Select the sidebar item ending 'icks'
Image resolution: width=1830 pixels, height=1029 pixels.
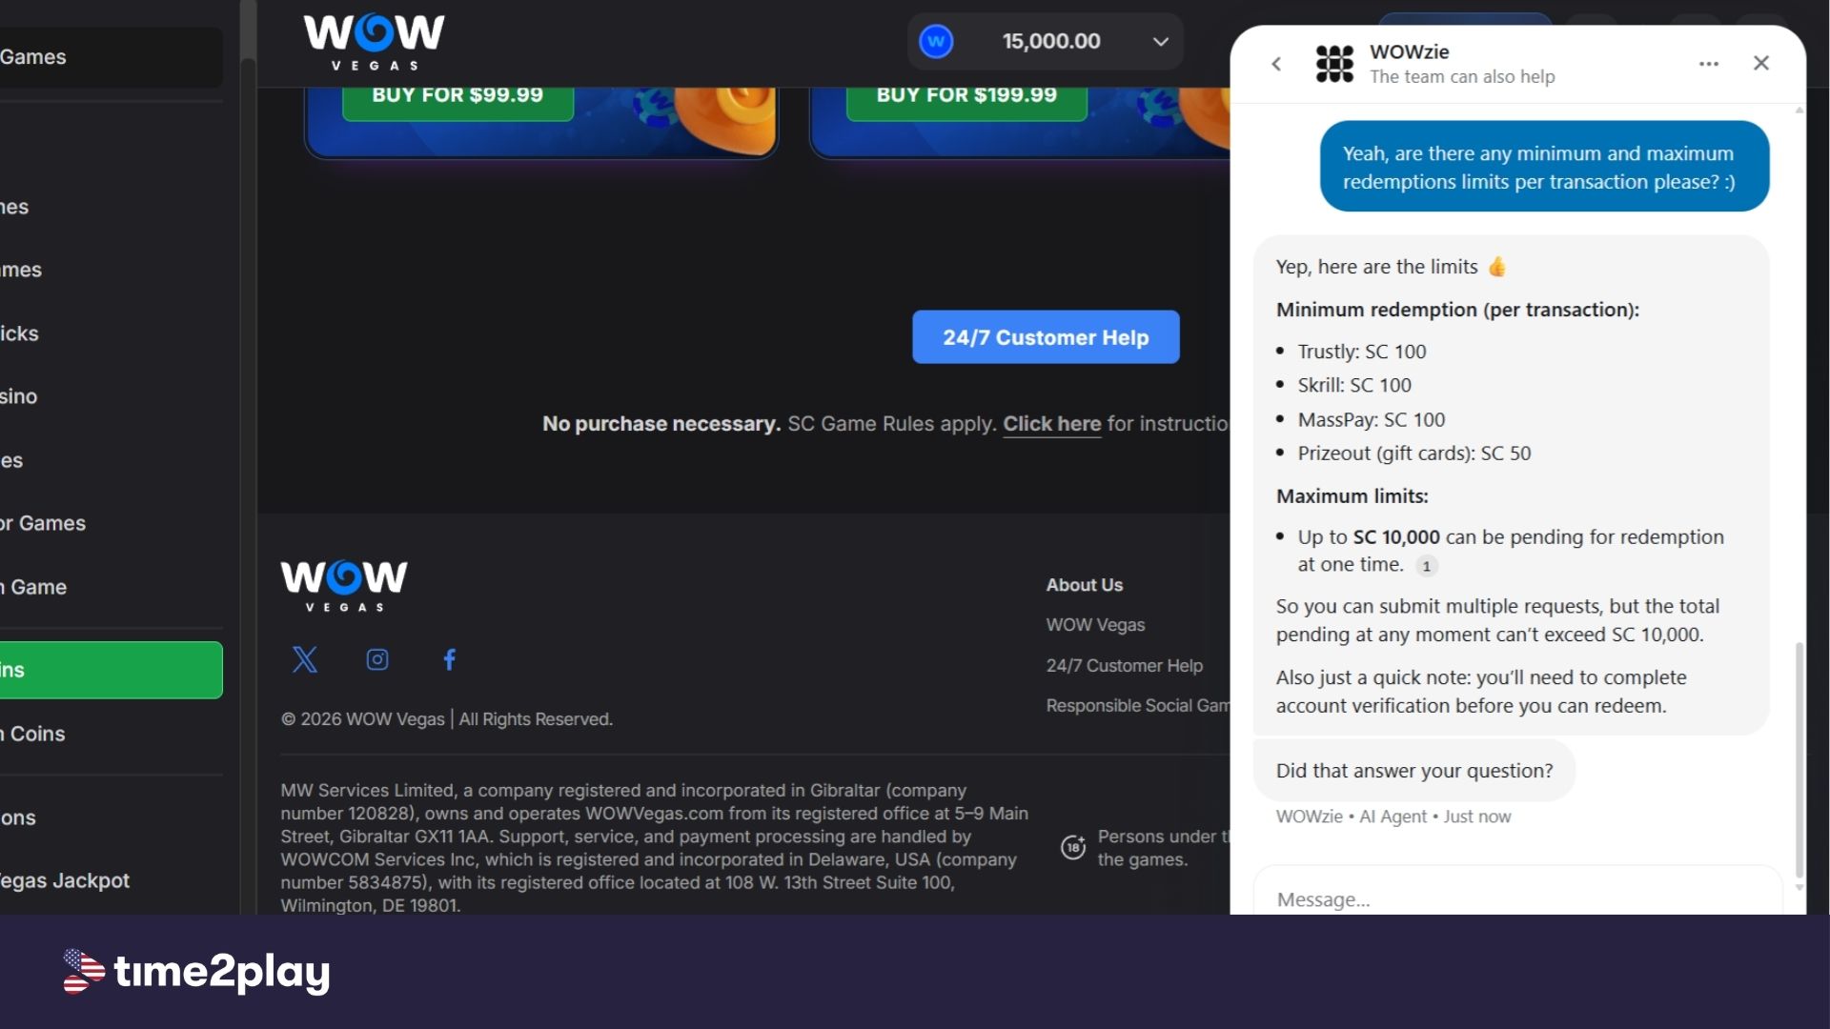pyautogui.click(x=112, y=333)
